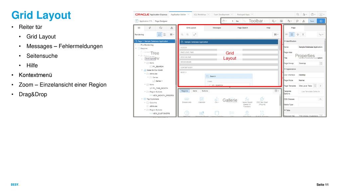Select the P1_SEARCH item in the tree
Image resolution: width=340 pixels, height=191 pixels.
[158, 66]
